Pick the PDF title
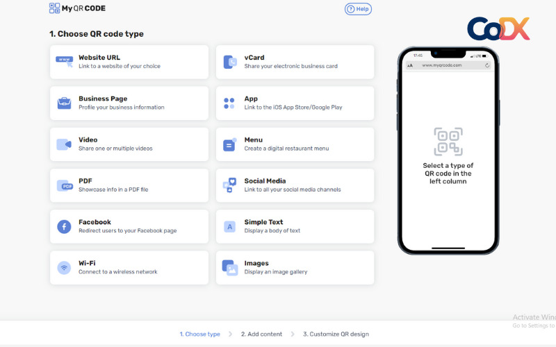556x347 pixels. pos(85,180)
